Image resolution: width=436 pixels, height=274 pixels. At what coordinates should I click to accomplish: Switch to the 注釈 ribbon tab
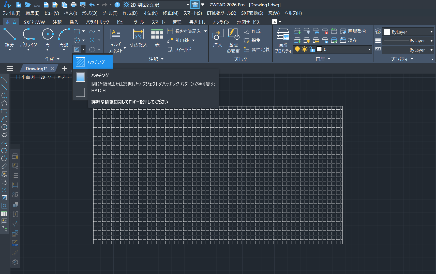[57, 22]
